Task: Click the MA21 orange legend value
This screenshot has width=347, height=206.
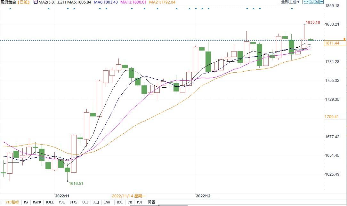Action: (162, 2)
